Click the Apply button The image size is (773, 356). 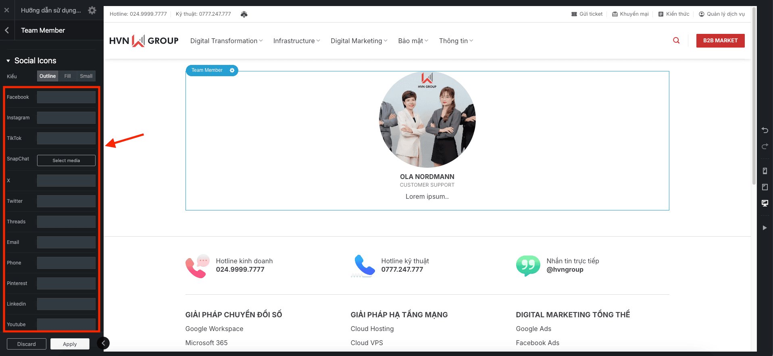pyautogui.click(x=70, y=344)
